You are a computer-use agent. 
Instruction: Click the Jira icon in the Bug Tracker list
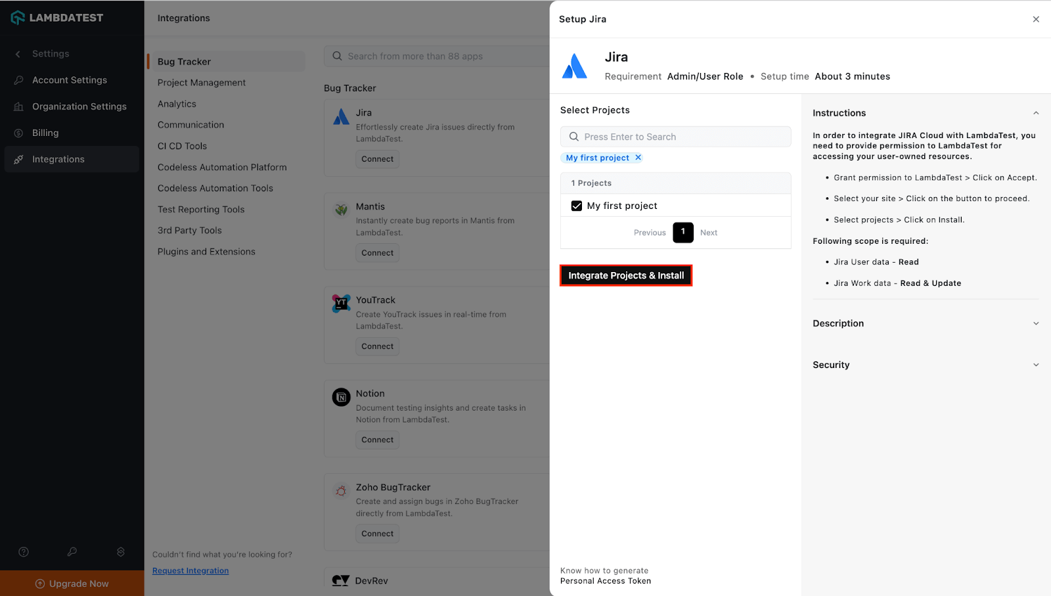[341, 116]
